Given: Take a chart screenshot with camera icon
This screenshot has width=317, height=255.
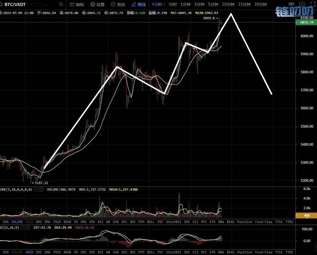Looking at the screenshot, I should coord(302,4).
